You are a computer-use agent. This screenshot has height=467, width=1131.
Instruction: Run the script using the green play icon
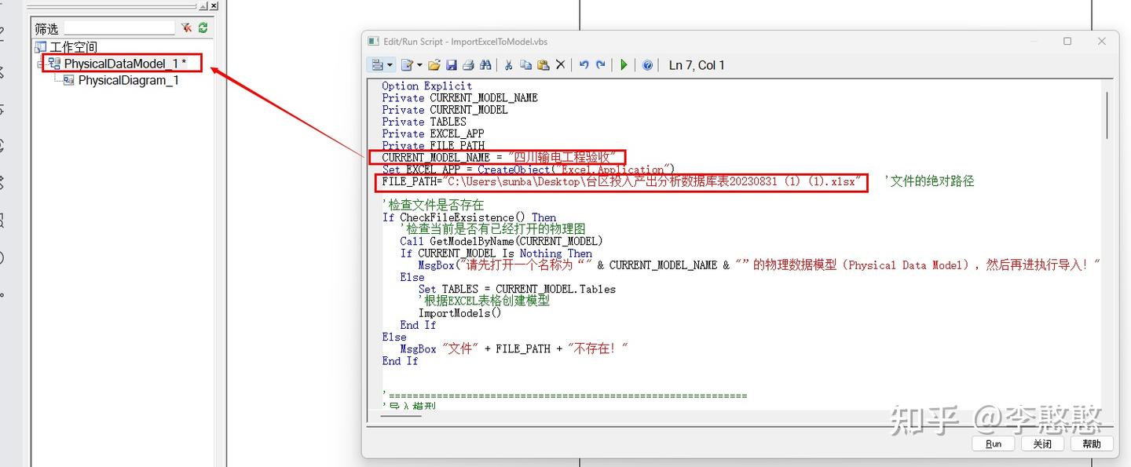click(x=625, y=64)
